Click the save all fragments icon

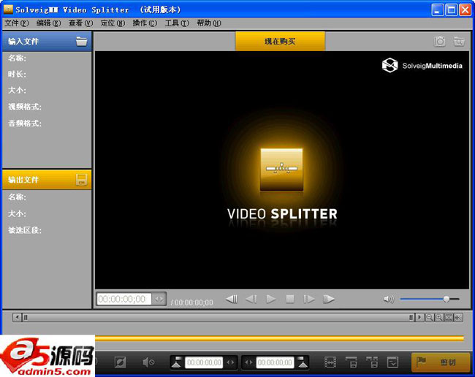[372, 362]
